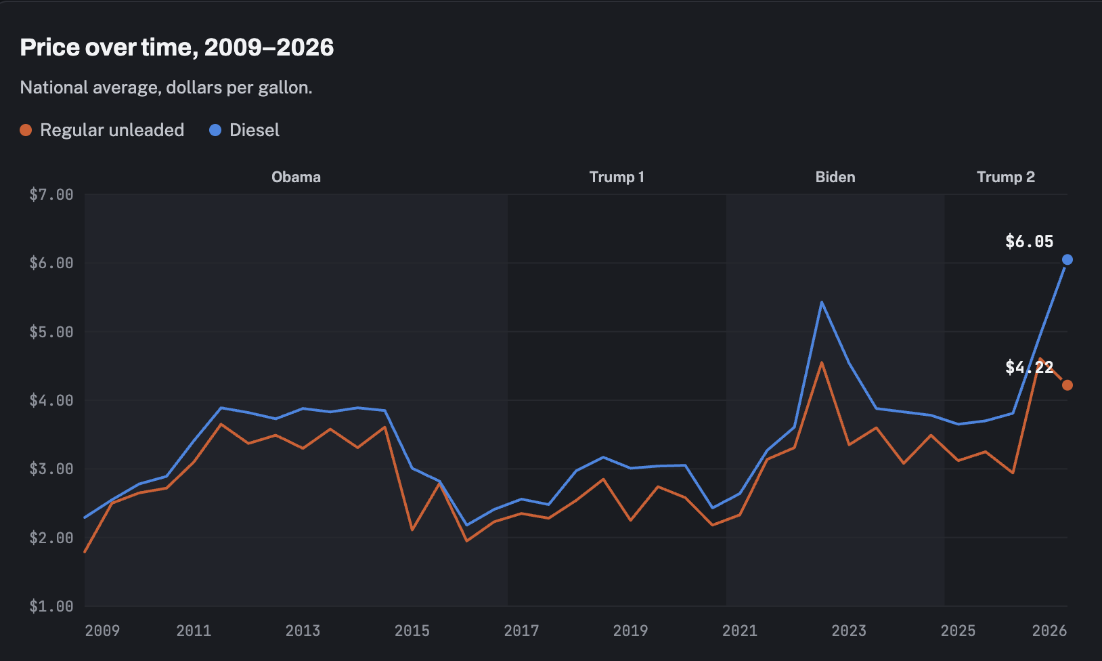Click the $4.22 regular unleaded label
Screen dimensions: 1102x661
(x=1029, y=367)
